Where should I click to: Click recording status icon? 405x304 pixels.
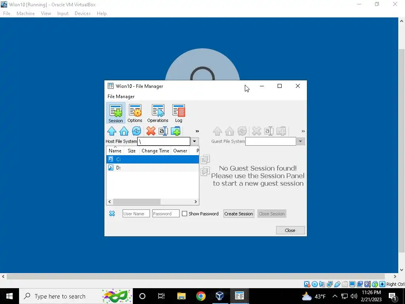[360, 284]
